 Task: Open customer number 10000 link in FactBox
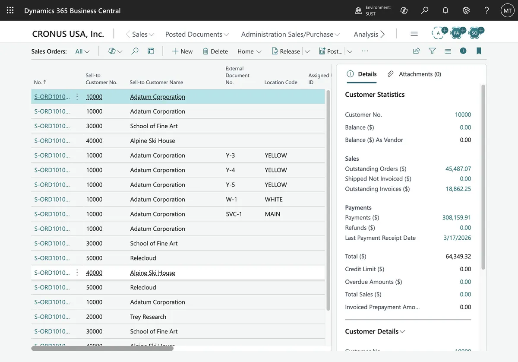[463, 114]
